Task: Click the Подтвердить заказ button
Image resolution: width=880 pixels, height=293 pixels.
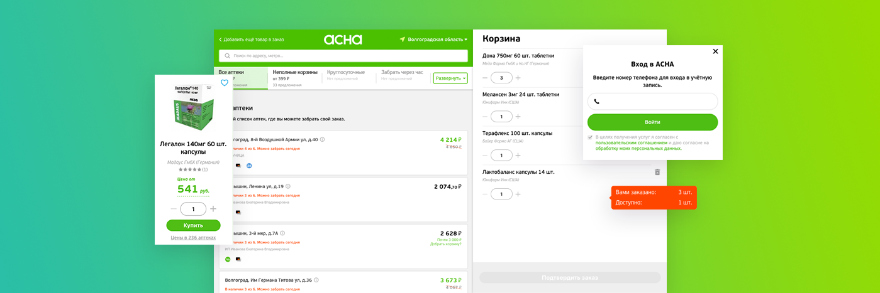Action: click(x=570, y=277)
